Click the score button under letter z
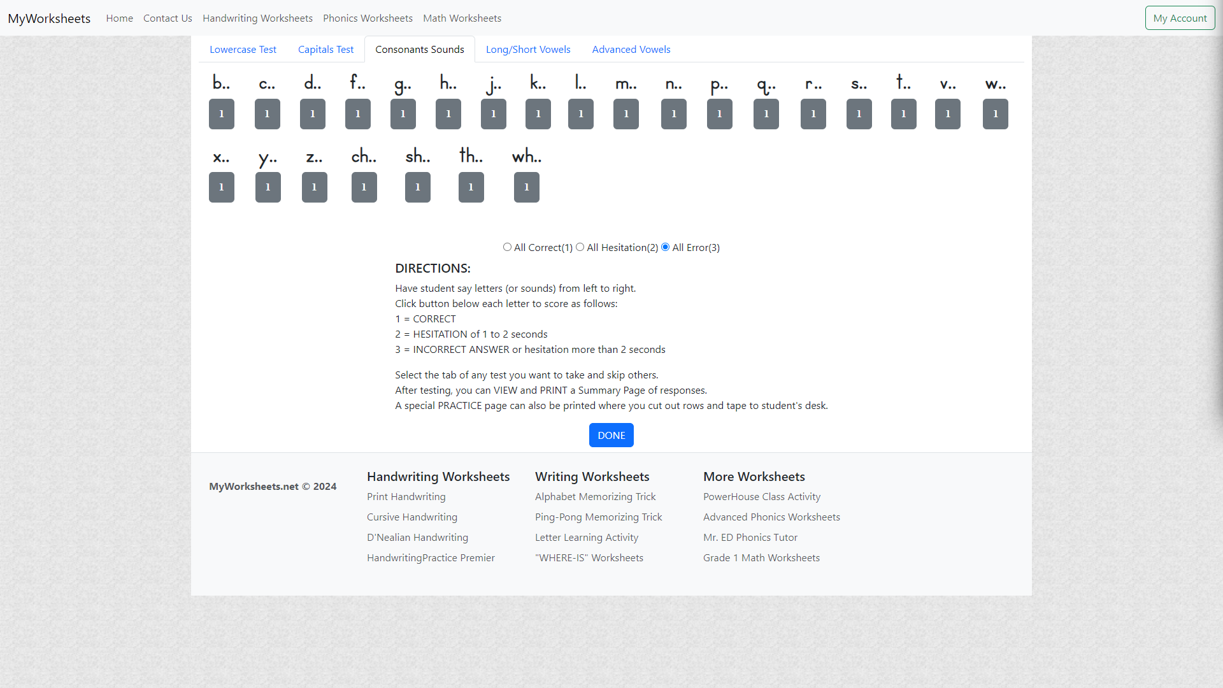The height and width of the screenshot is (688, 1223). point(315,187)
